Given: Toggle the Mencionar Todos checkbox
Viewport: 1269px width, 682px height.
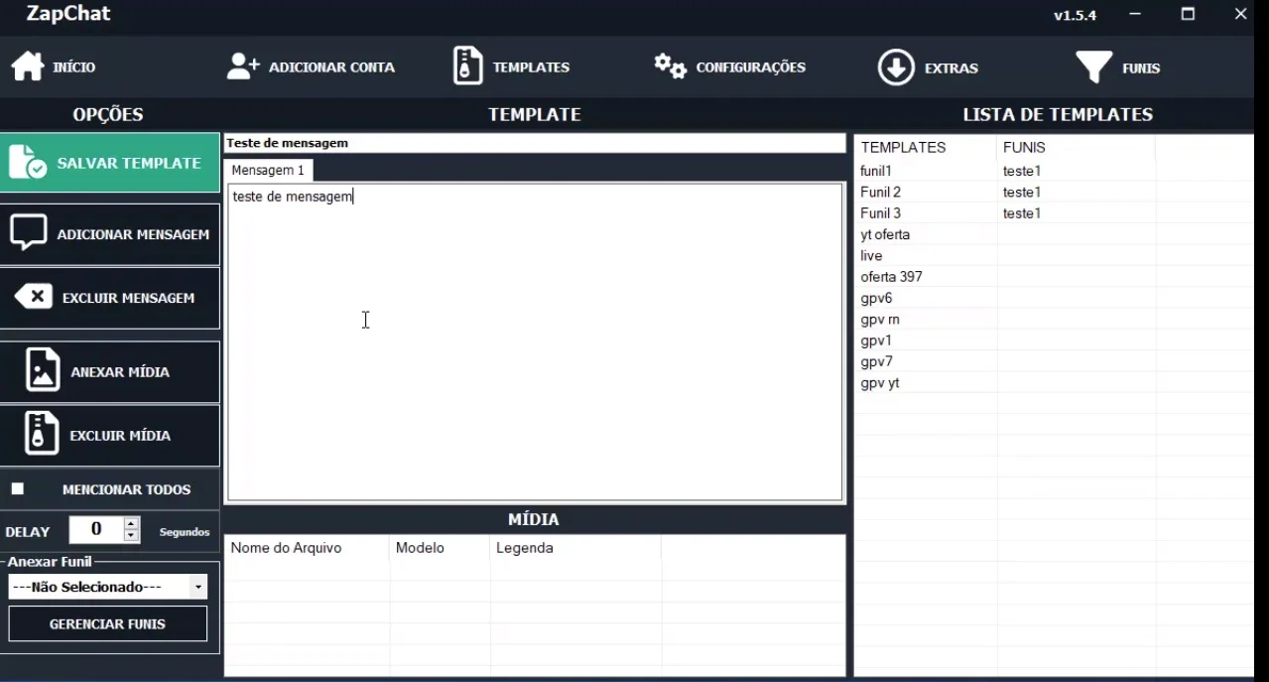Looking at the screenshot, I should click(17, 488).
